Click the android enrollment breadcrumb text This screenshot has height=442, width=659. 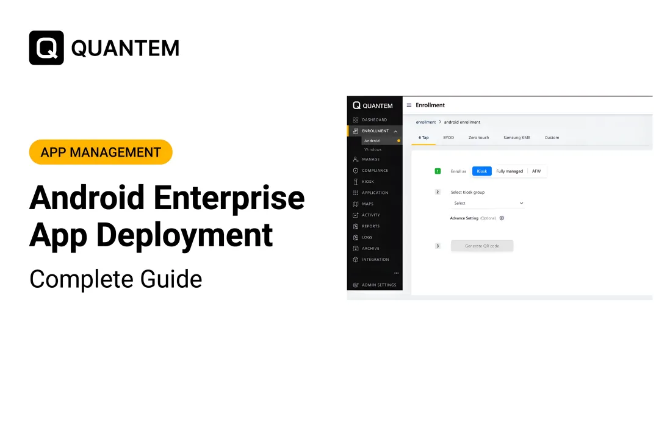(x=462, y=122)
